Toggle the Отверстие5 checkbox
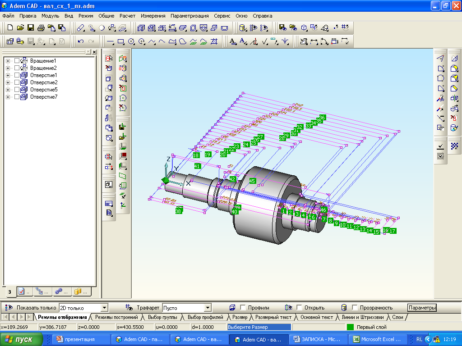Viewport: 462px width, 346px height. tap(17, 90)
